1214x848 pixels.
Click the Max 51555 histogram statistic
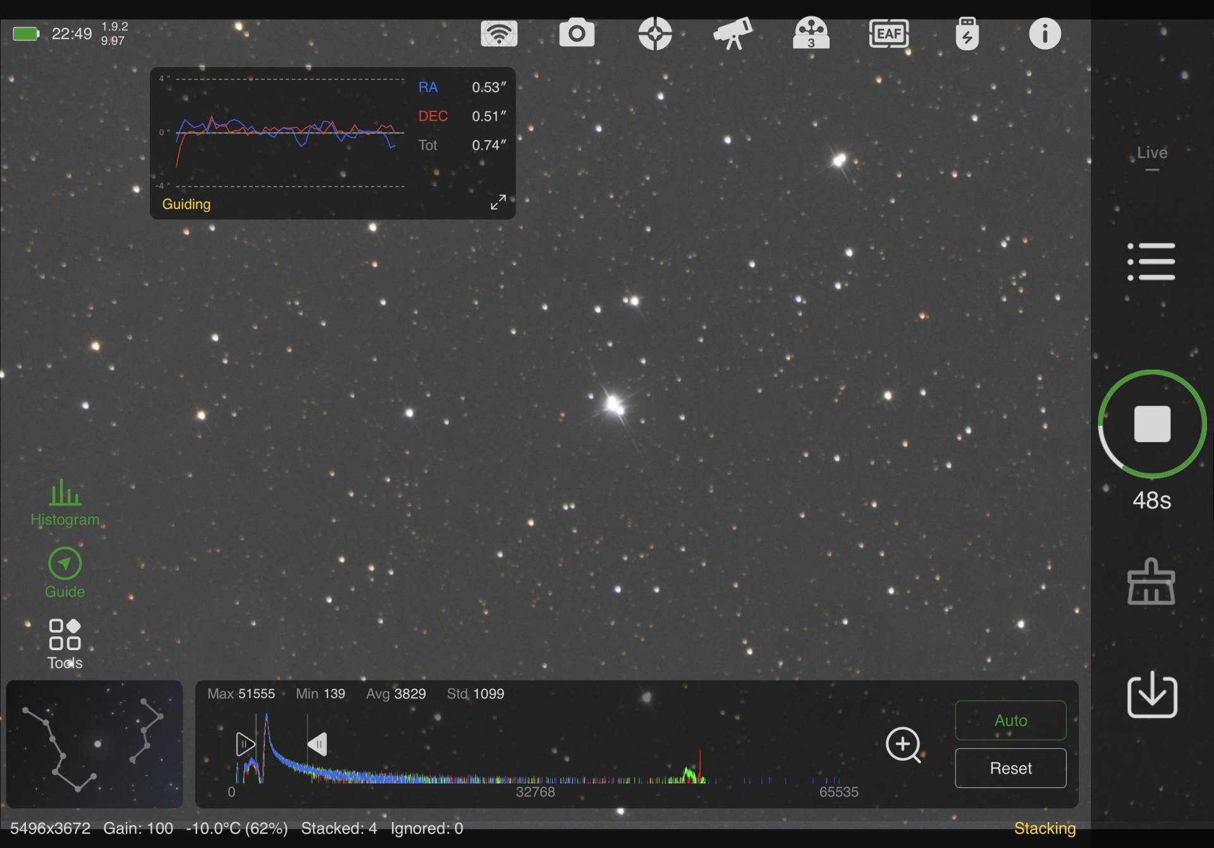[241, 694]
